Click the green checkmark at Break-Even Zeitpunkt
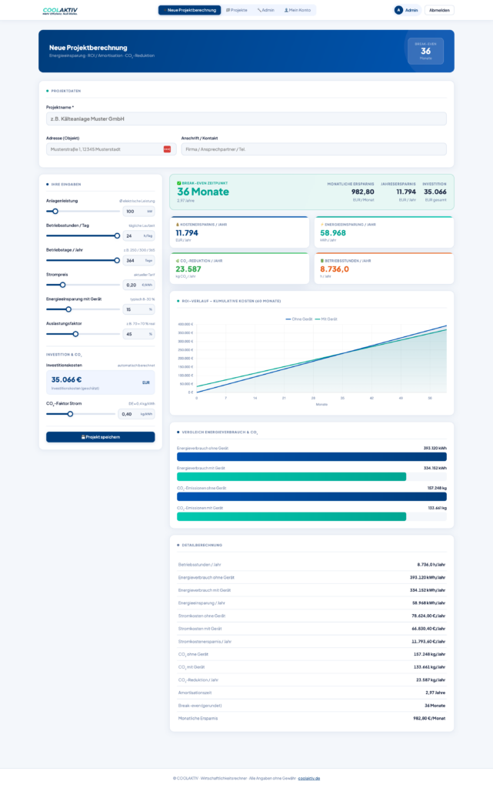493x788 pixels. 179,183
